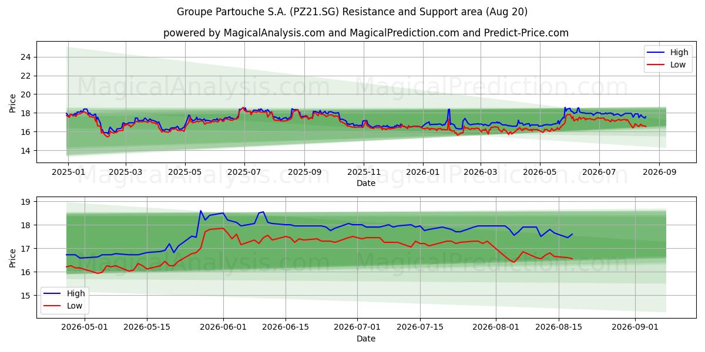Click the '22' price tick on top chart
705x352 pixels.
[26, 76]
